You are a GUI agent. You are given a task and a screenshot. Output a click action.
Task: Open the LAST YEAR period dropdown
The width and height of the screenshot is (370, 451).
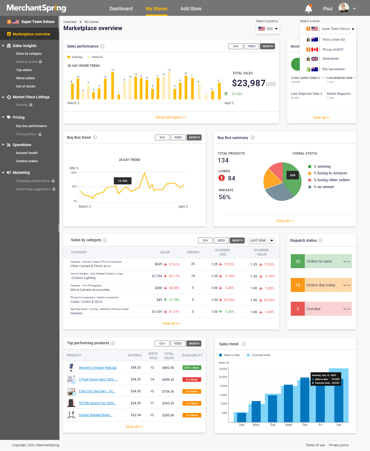(x=261, y=240)
